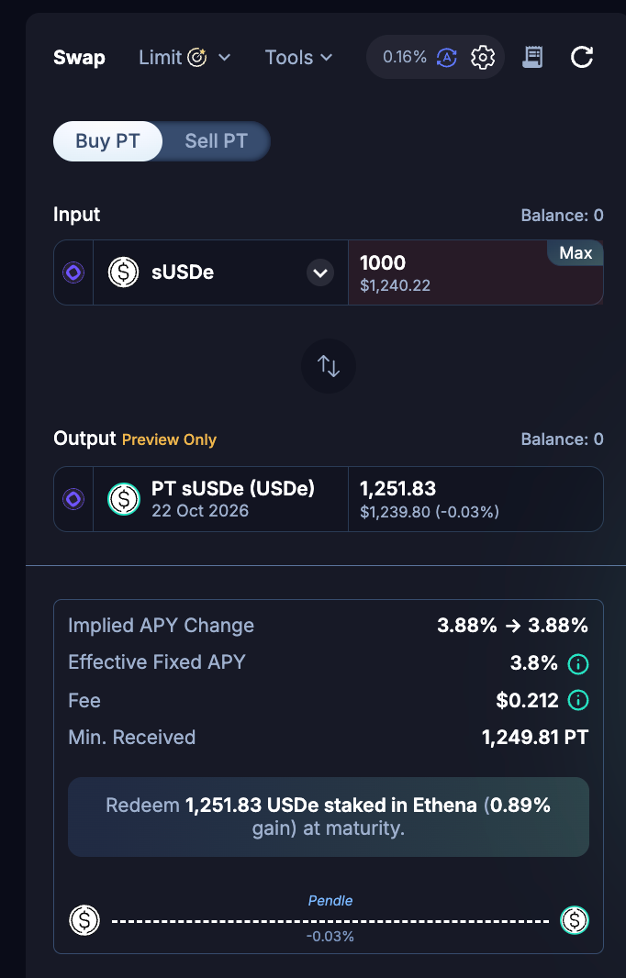Image resolution: width=626 pixels, height=978 pixels.
Task: Click info icon next to Effective Fixed APY
Action: [578, 663]
